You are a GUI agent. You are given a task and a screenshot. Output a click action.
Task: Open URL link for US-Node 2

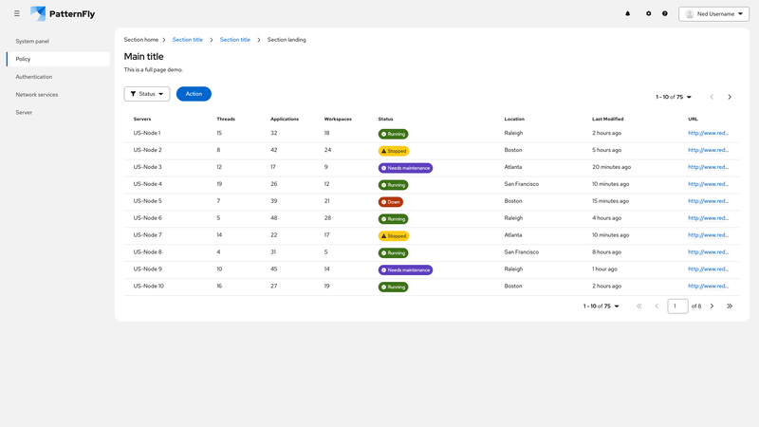(x=708, y=150)
